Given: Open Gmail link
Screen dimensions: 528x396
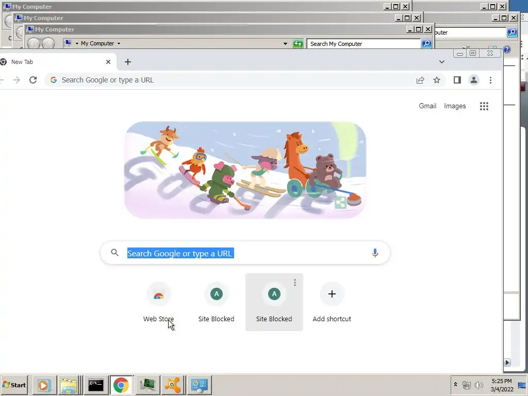Looking at the screenshot, I should [427, 106].
